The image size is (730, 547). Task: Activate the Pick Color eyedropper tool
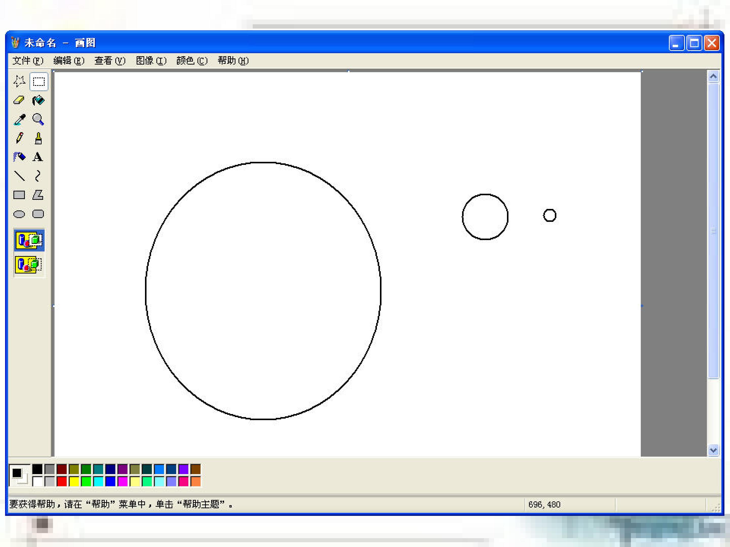(19, 119)
